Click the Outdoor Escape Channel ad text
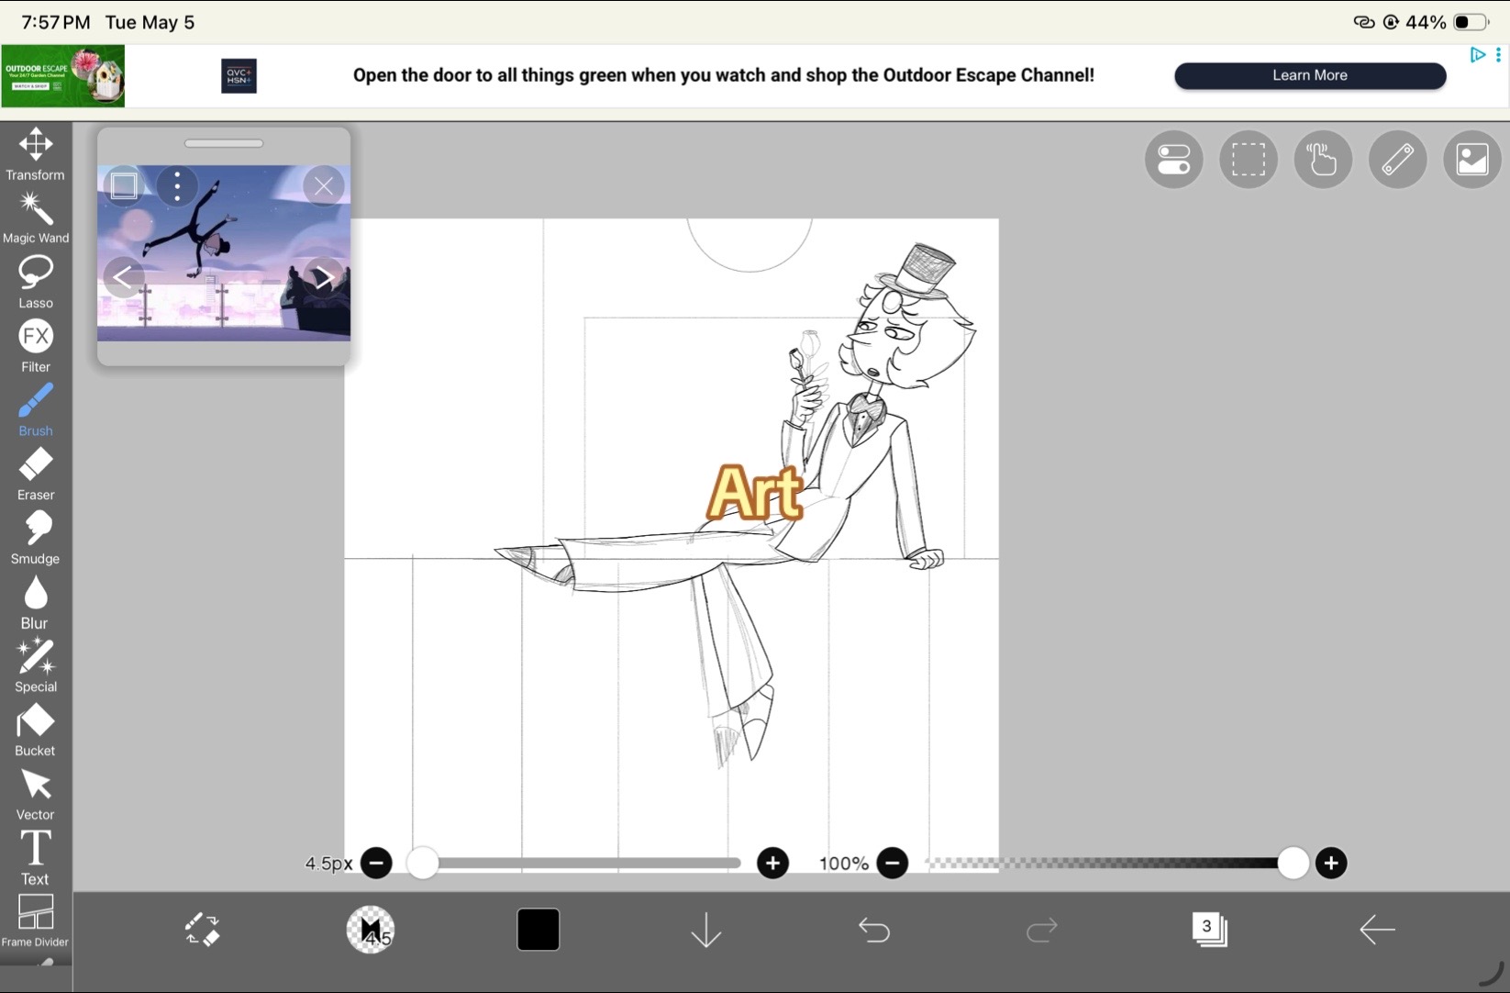Screen dimensions: 1510x993 [x=723, y=75]
